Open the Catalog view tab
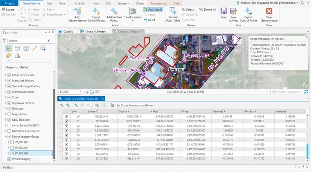This screenshot has height=172, width=311. (66, 32)
